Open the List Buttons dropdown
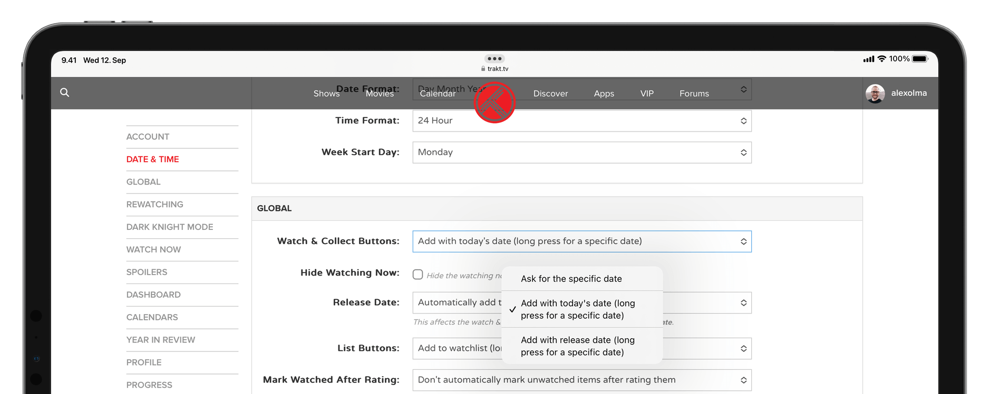The height and width of the screenshot is (394, 990). (582, 349)
